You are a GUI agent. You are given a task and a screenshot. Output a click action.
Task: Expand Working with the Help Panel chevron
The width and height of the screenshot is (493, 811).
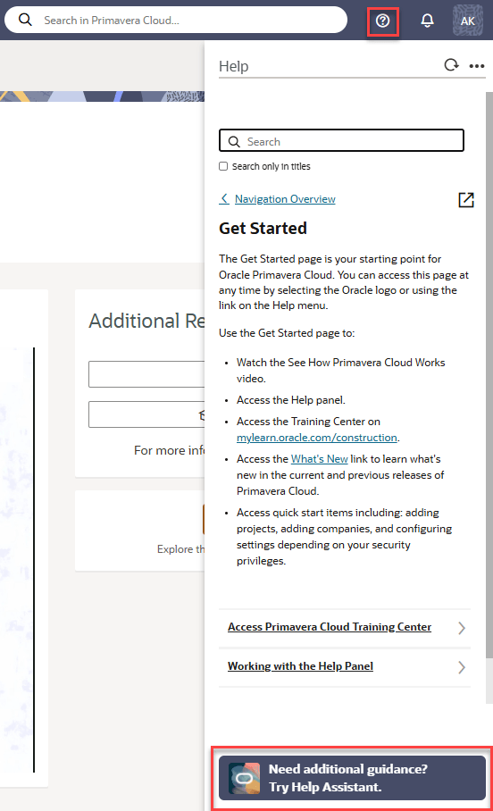[x=462, y=667]
